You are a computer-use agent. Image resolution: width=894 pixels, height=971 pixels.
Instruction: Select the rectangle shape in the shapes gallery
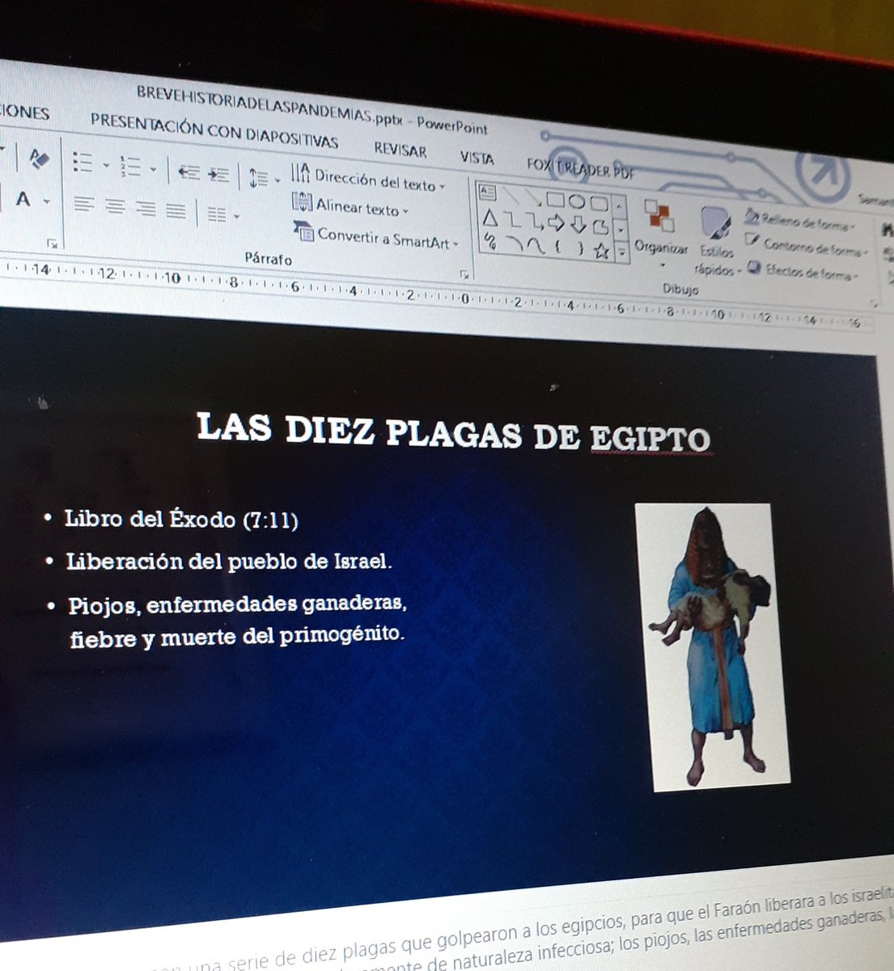click(557, 199)
